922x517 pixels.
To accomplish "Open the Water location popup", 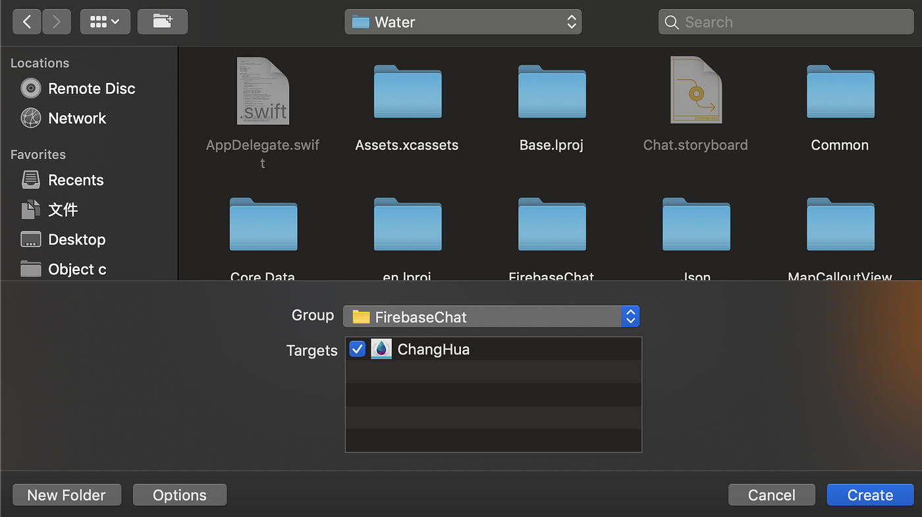I will pyautogui.click(x=463, y=22).
